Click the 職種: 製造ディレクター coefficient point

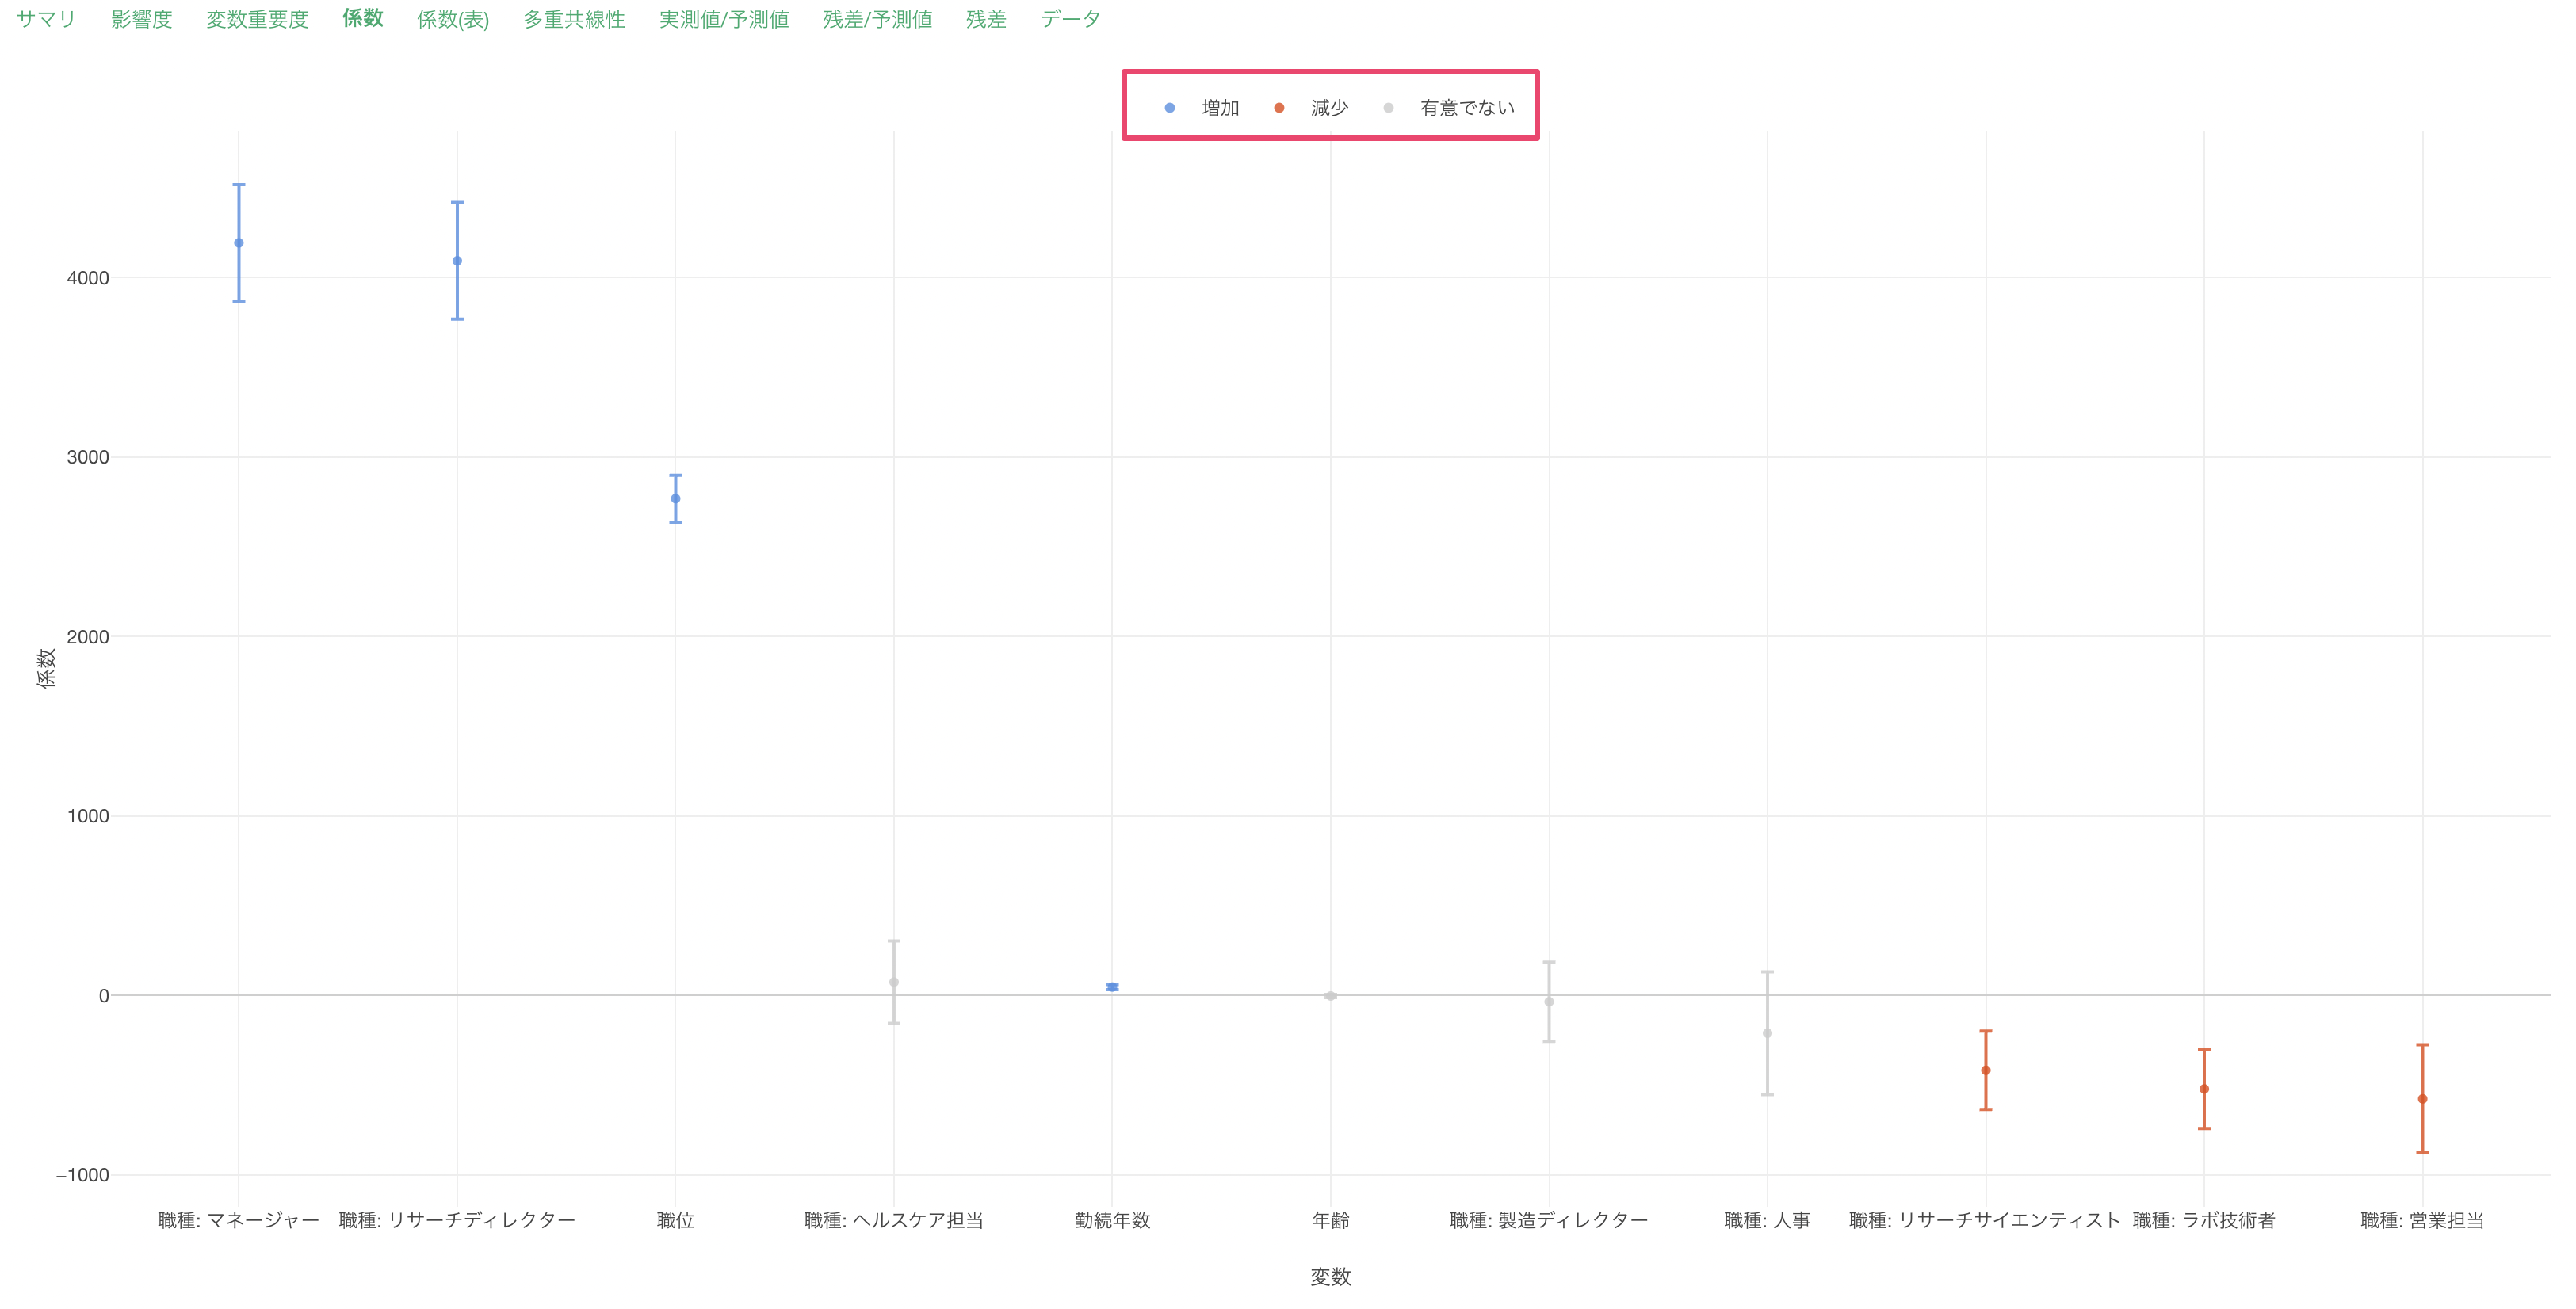1549,1002
